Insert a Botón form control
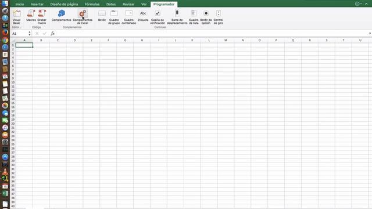Viewport: 372px width, 209px height. 102,16
